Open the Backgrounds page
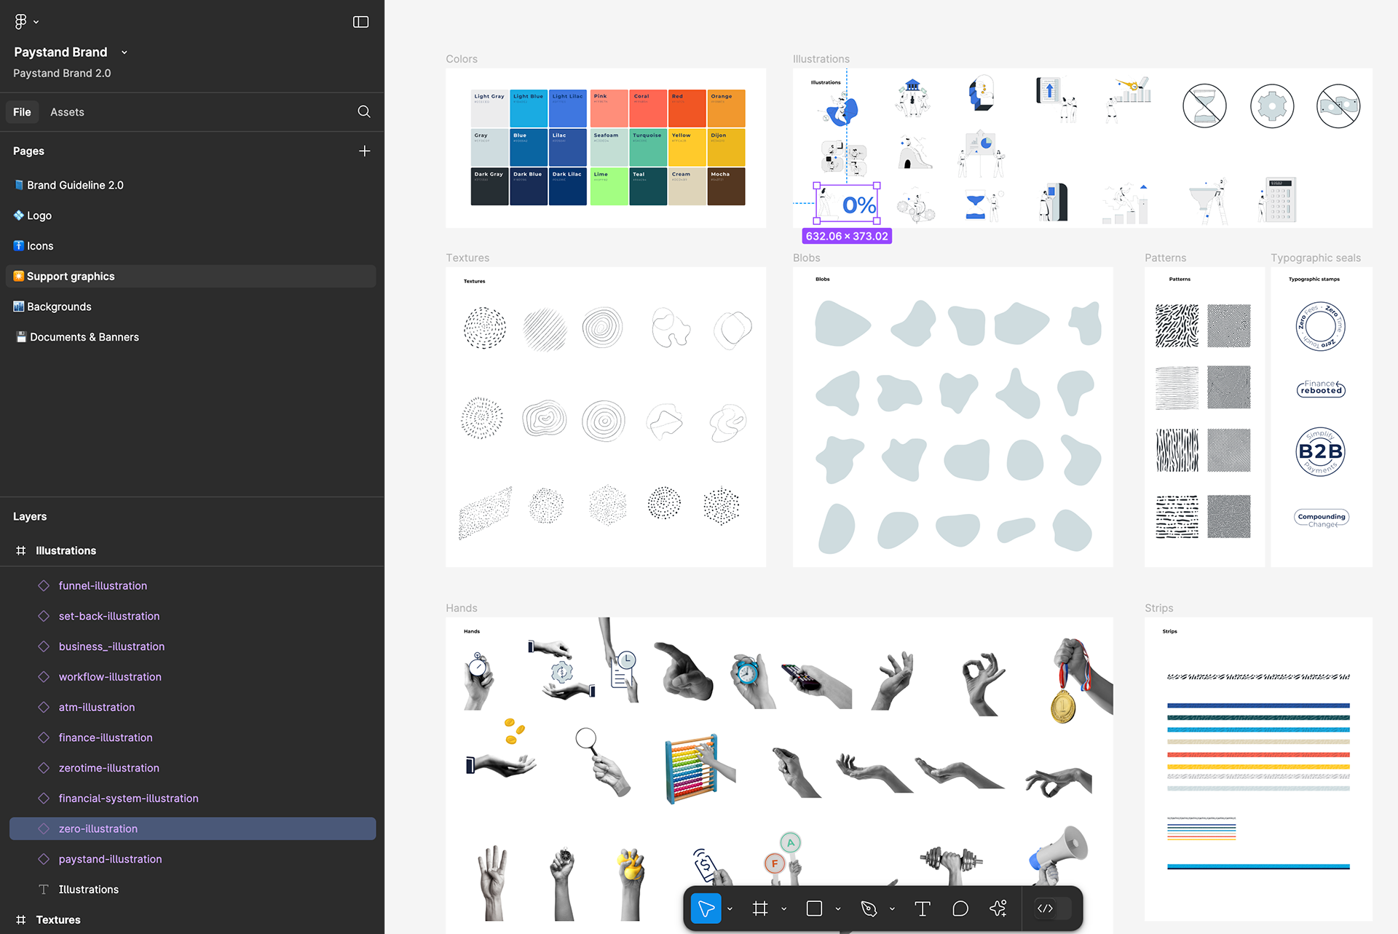Screen dimensions: 1398x934 tap(191, 307)
